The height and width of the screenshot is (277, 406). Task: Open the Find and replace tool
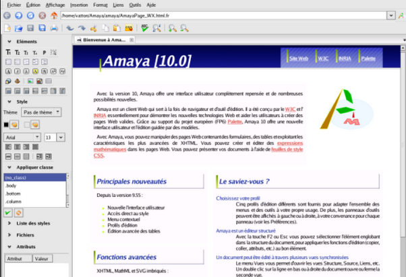point(156,28)
